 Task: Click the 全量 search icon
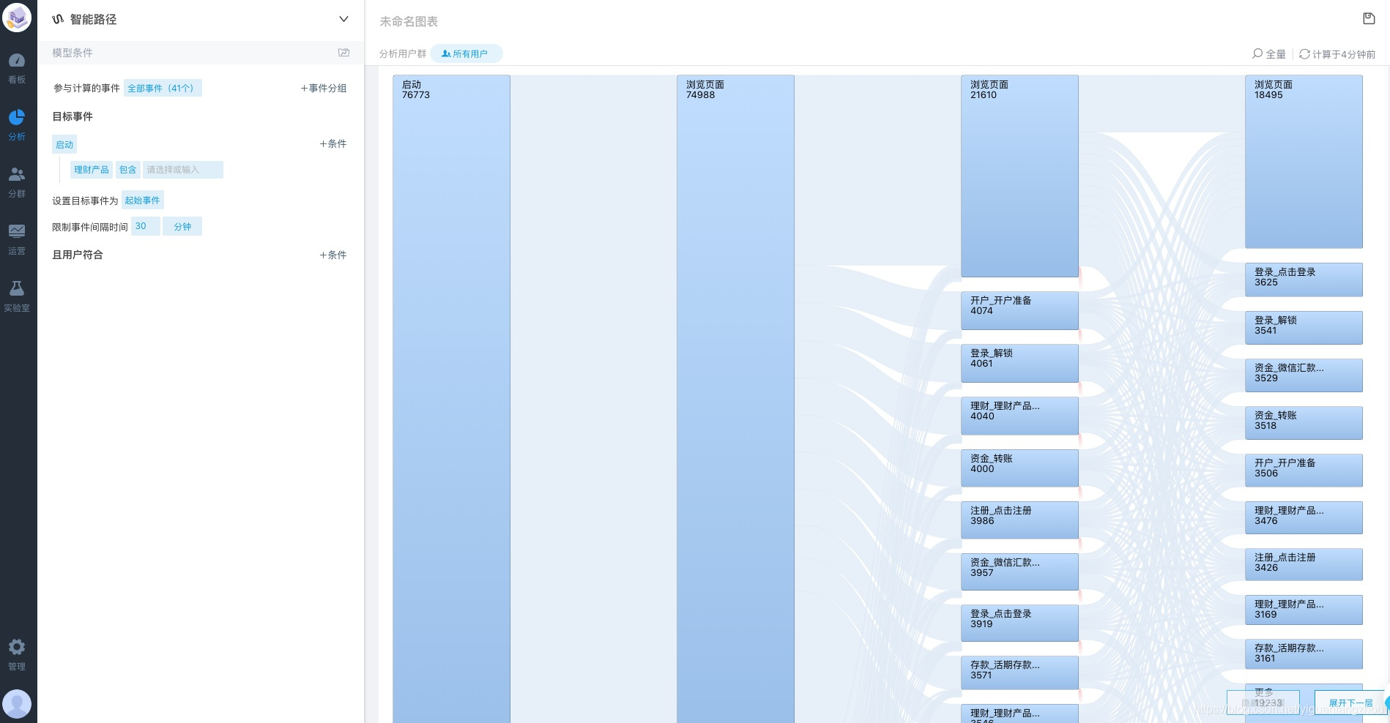1257,53
